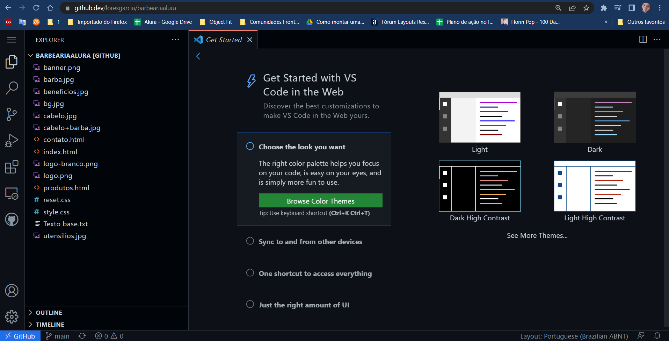Image resolution: width=669 pixels, height=341 pixels.
Task: Go back in the Get Started page
Action: (198, 56)
